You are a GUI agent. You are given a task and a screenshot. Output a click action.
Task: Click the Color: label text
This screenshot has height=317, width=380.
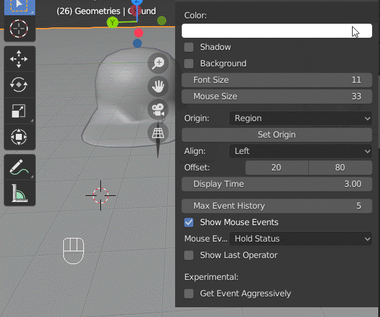pyautogui.click(x=195, y=16)
